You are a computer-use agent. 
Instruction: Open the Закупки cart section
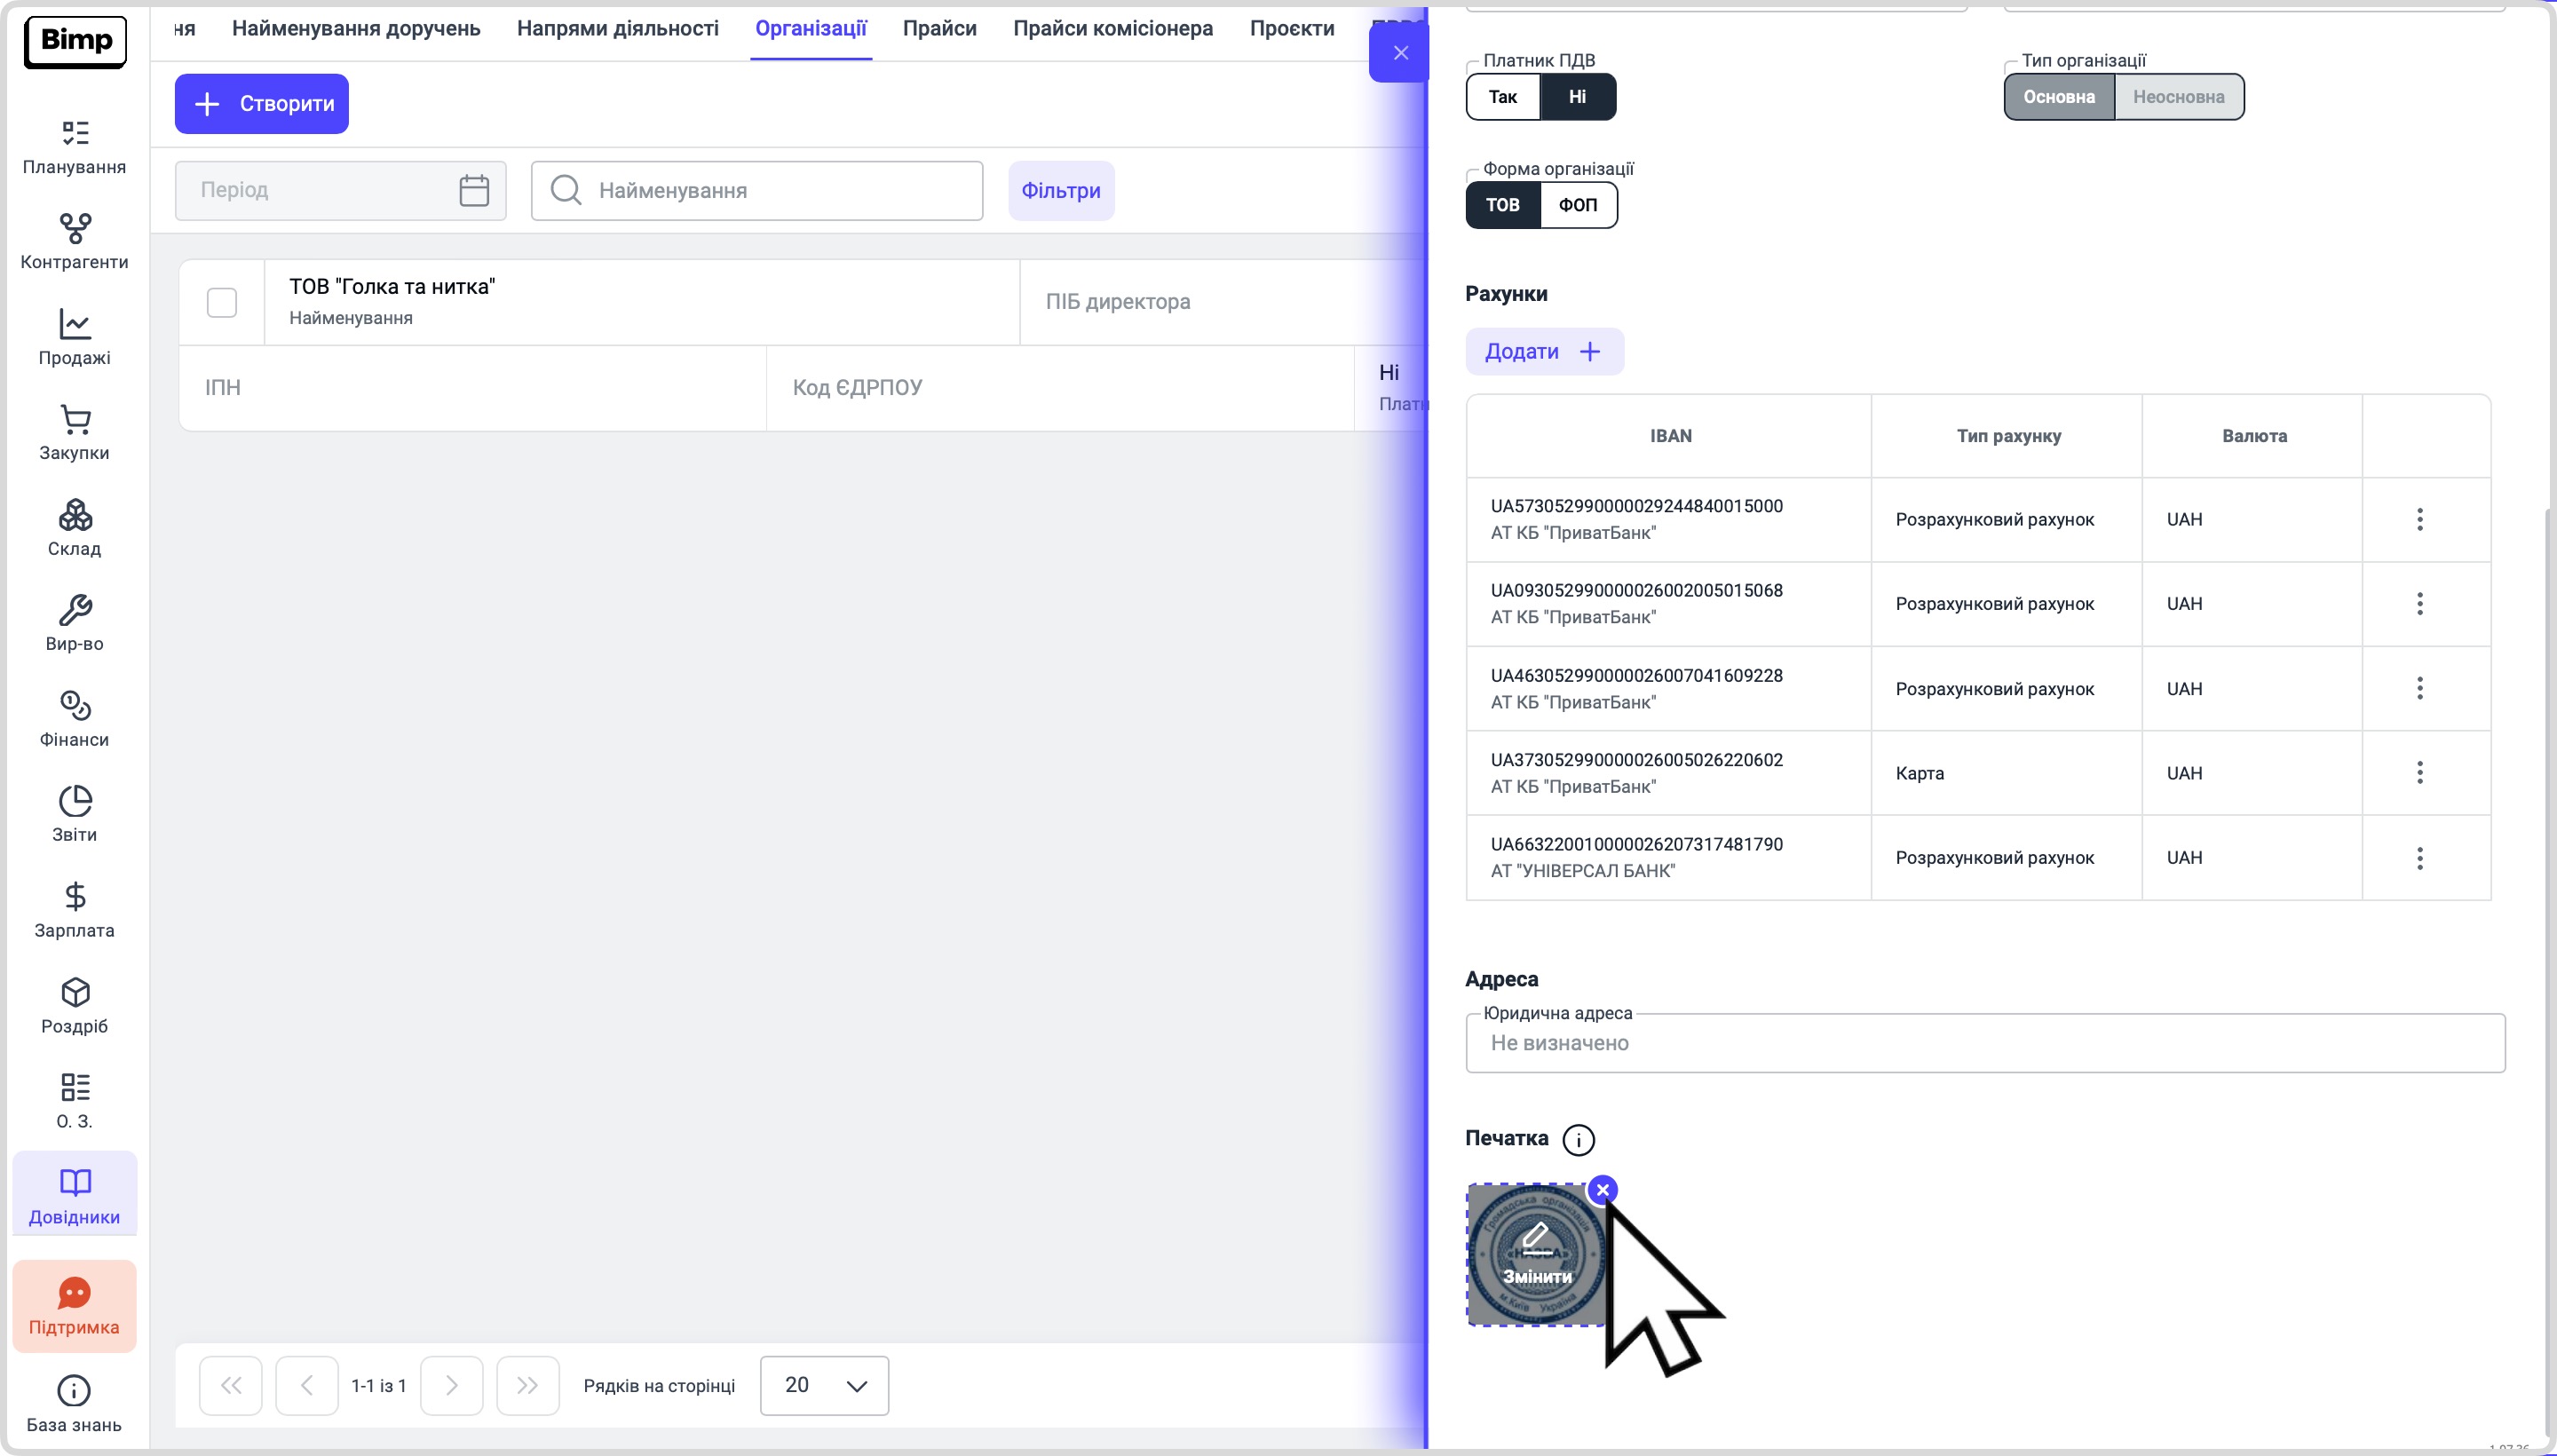[74, 434]
